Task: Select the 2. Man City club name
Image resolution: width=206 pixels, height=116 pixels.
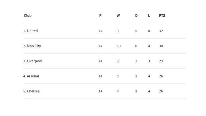Action: 32,46
